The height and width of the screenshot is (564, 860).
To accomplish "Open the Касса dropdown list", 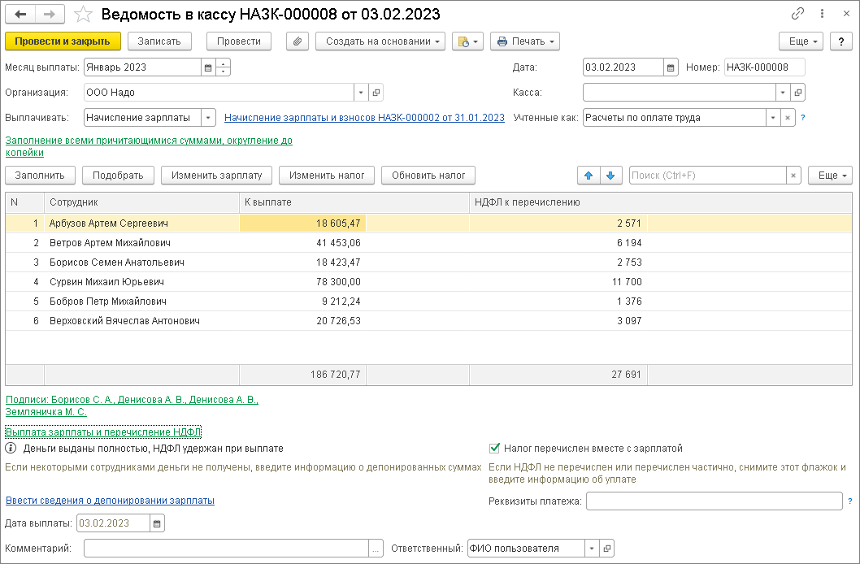I will click(x=782, y=93).
